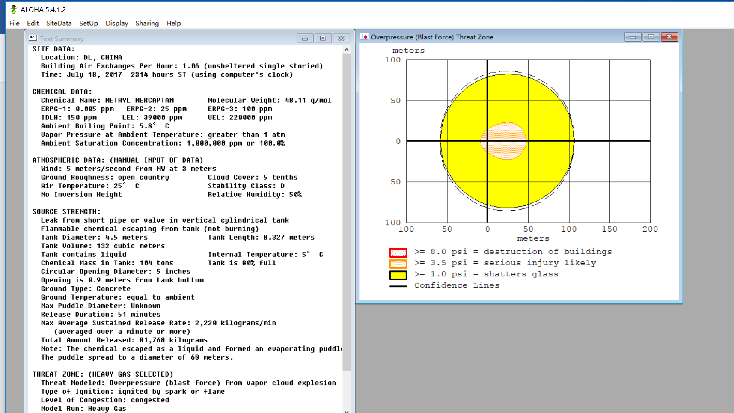Screen dimensions: 734x413
Task: Click the orange 3.5 psi legend swatch
Action: 398,264
